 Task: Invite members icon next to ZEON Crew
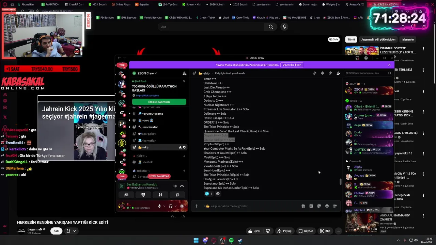(x=184, y=73)
